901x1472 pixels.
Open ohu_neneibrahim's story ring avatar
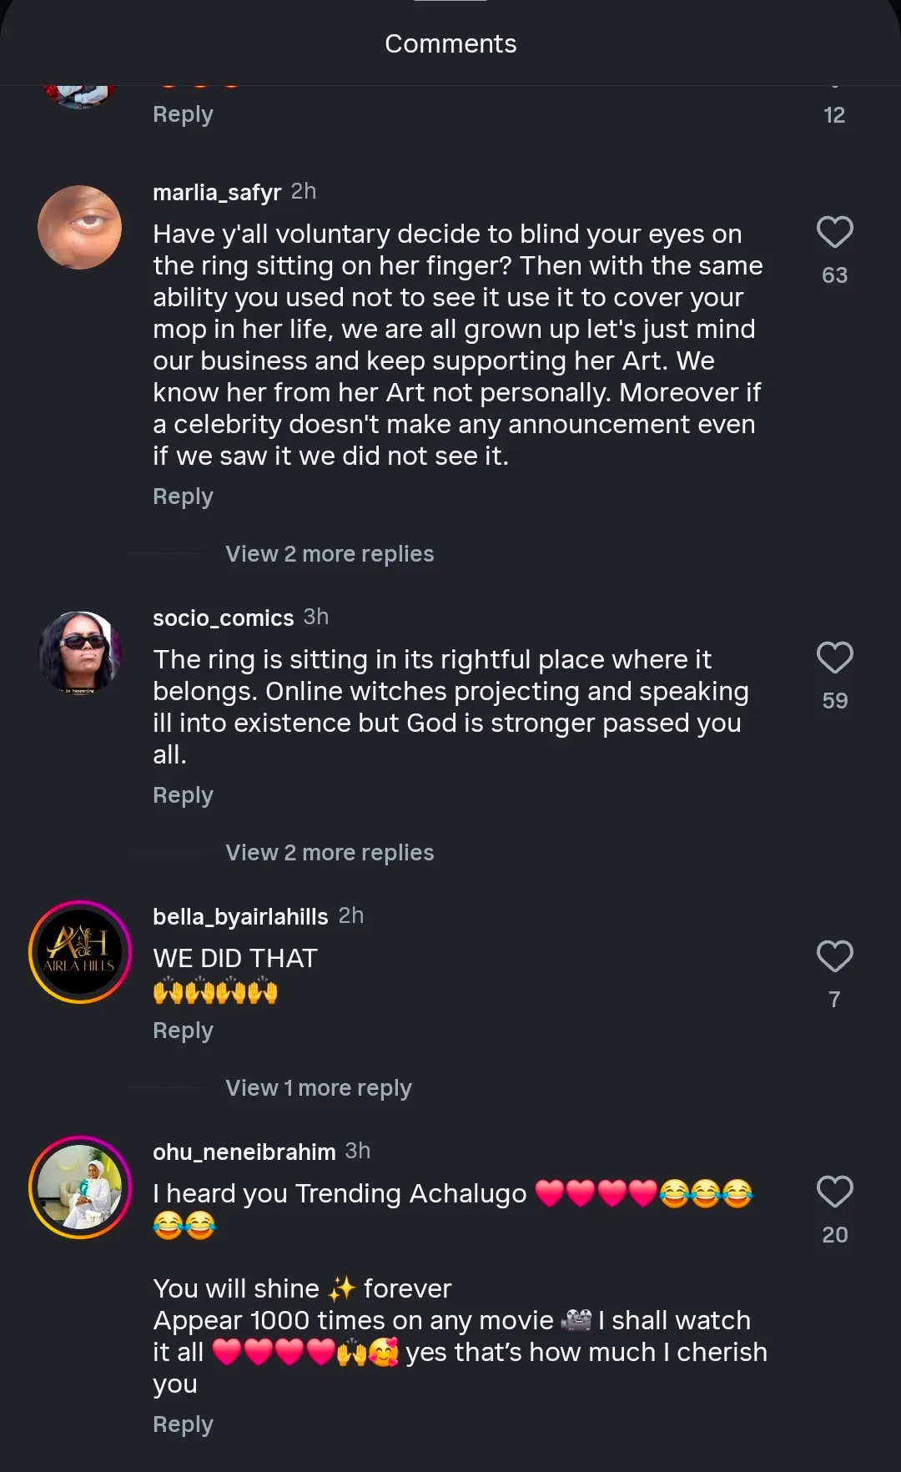pos(80,1187)
